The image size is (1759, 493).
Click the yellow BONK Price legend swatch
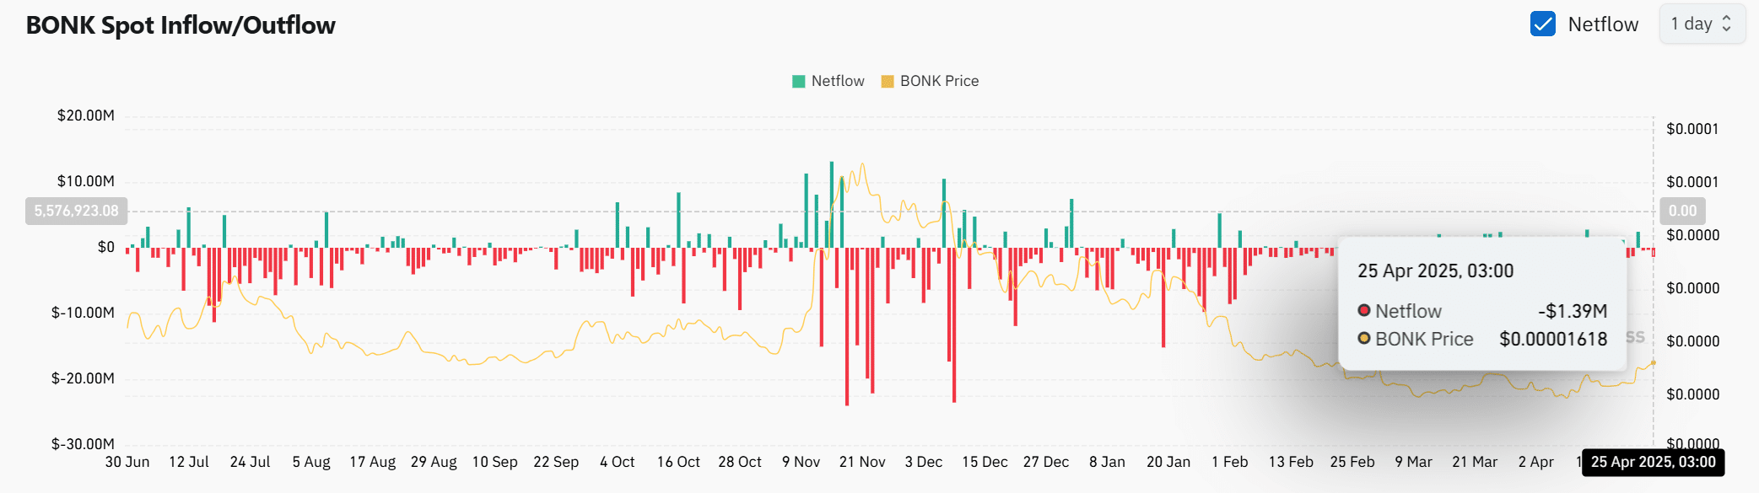[x=887, y=82]
